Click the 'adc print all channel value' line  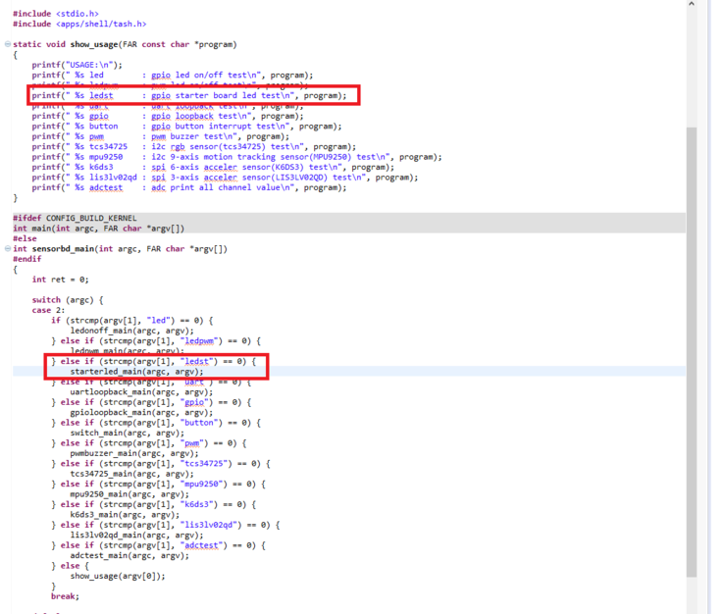coord(189,187)
